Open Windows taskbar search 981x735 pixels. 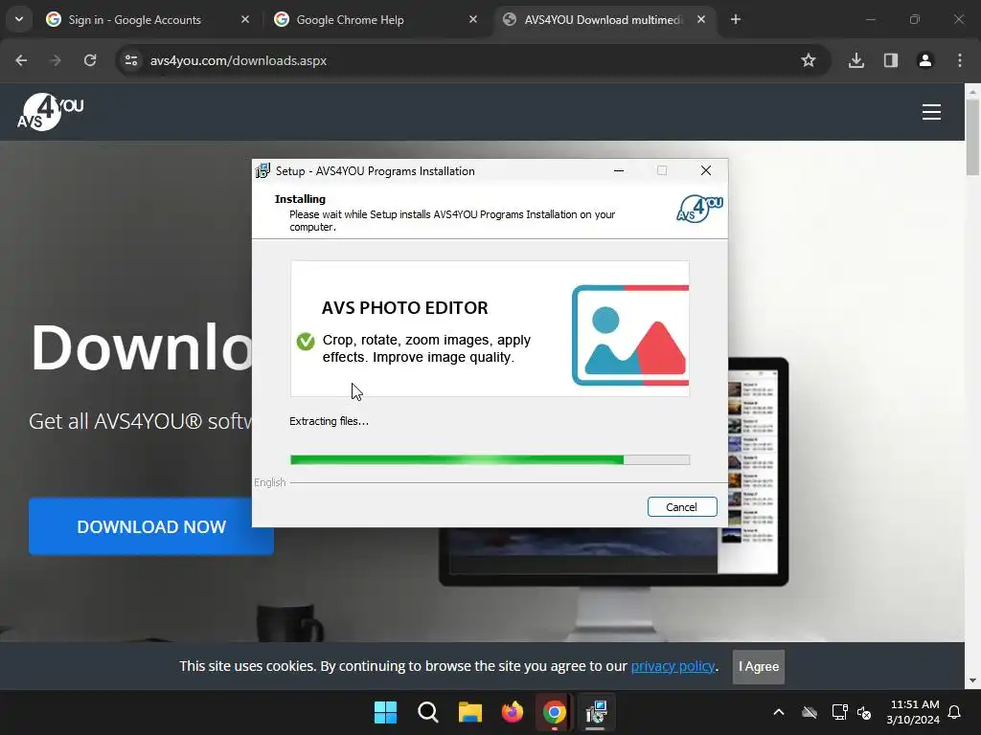428,712
